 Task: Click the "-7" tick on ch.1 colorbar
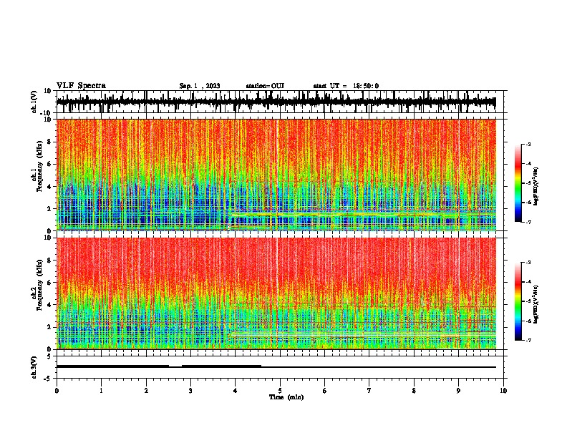click(528, 222)
